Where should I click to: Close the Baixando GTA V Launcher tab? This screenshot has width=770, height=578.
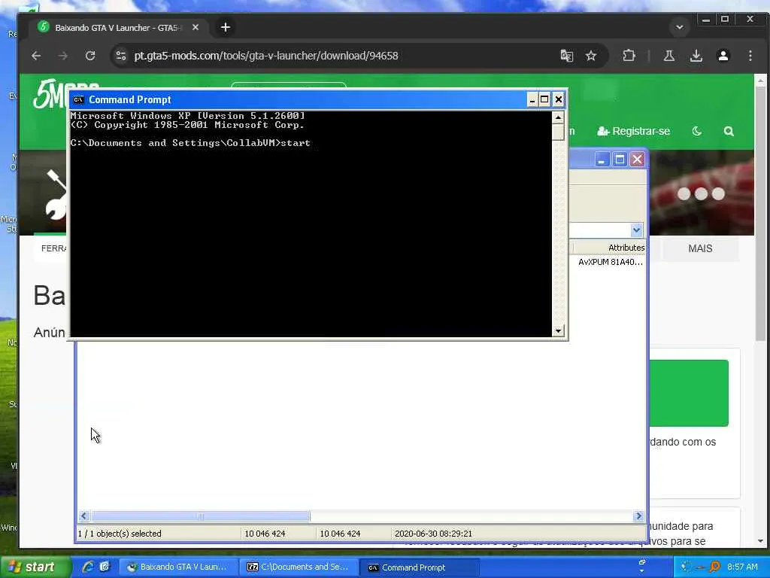pos(196,28)
